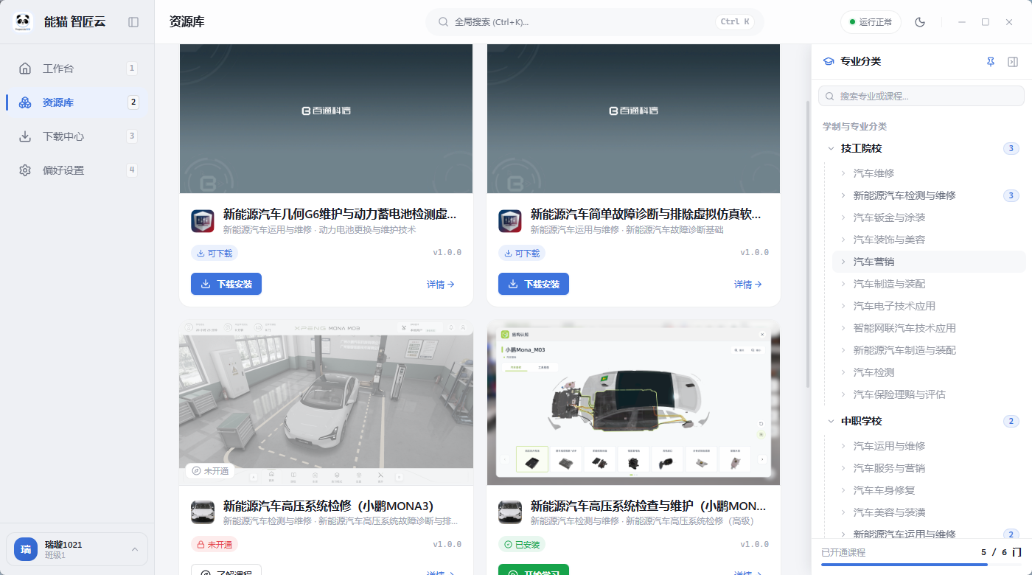Image resolution: width=1032 pixels, height=575 pixels.
Task: Open 偏好设置 page
Action: (x=77, y=170)
